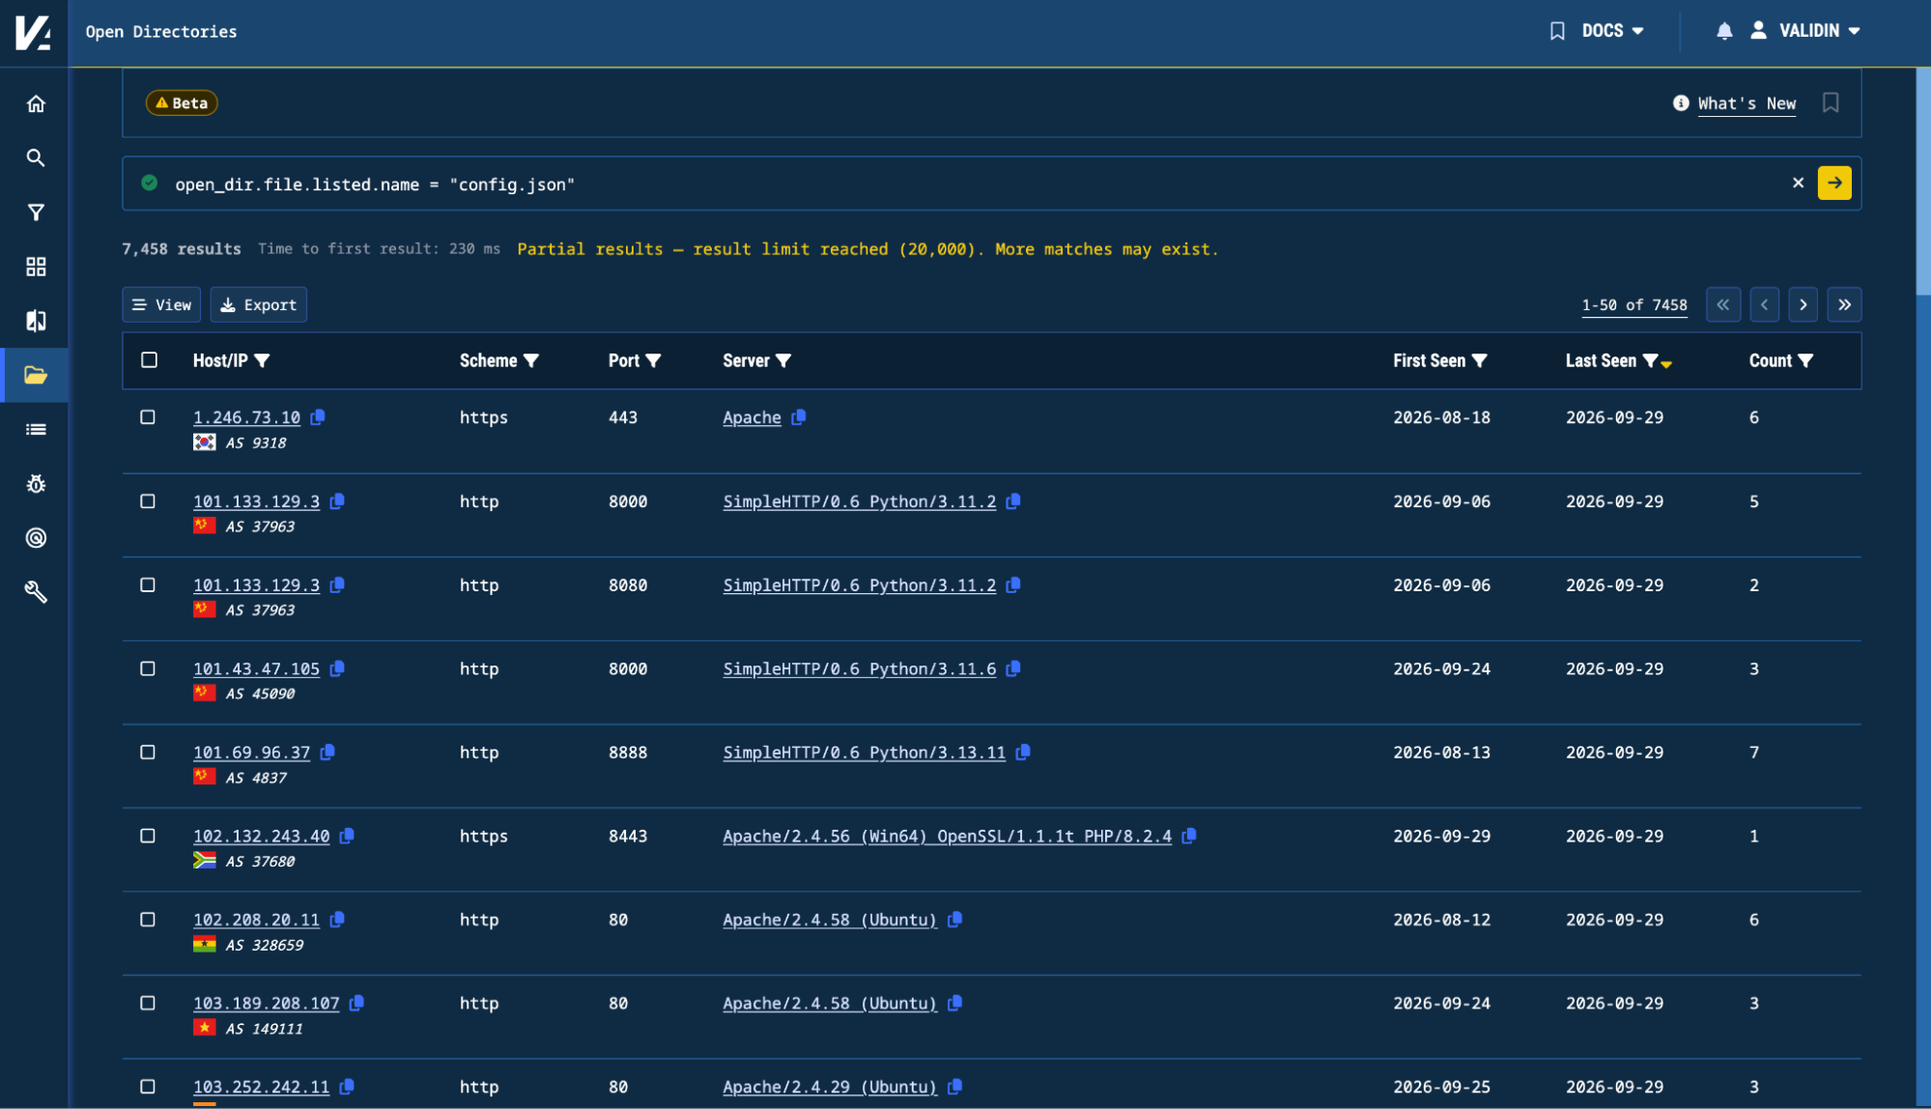Copy IP 102.208.20.11
The height and width of the screenshot is (1109, 1931).
337,920
